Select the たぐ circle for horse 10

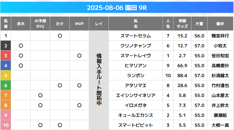60,125
